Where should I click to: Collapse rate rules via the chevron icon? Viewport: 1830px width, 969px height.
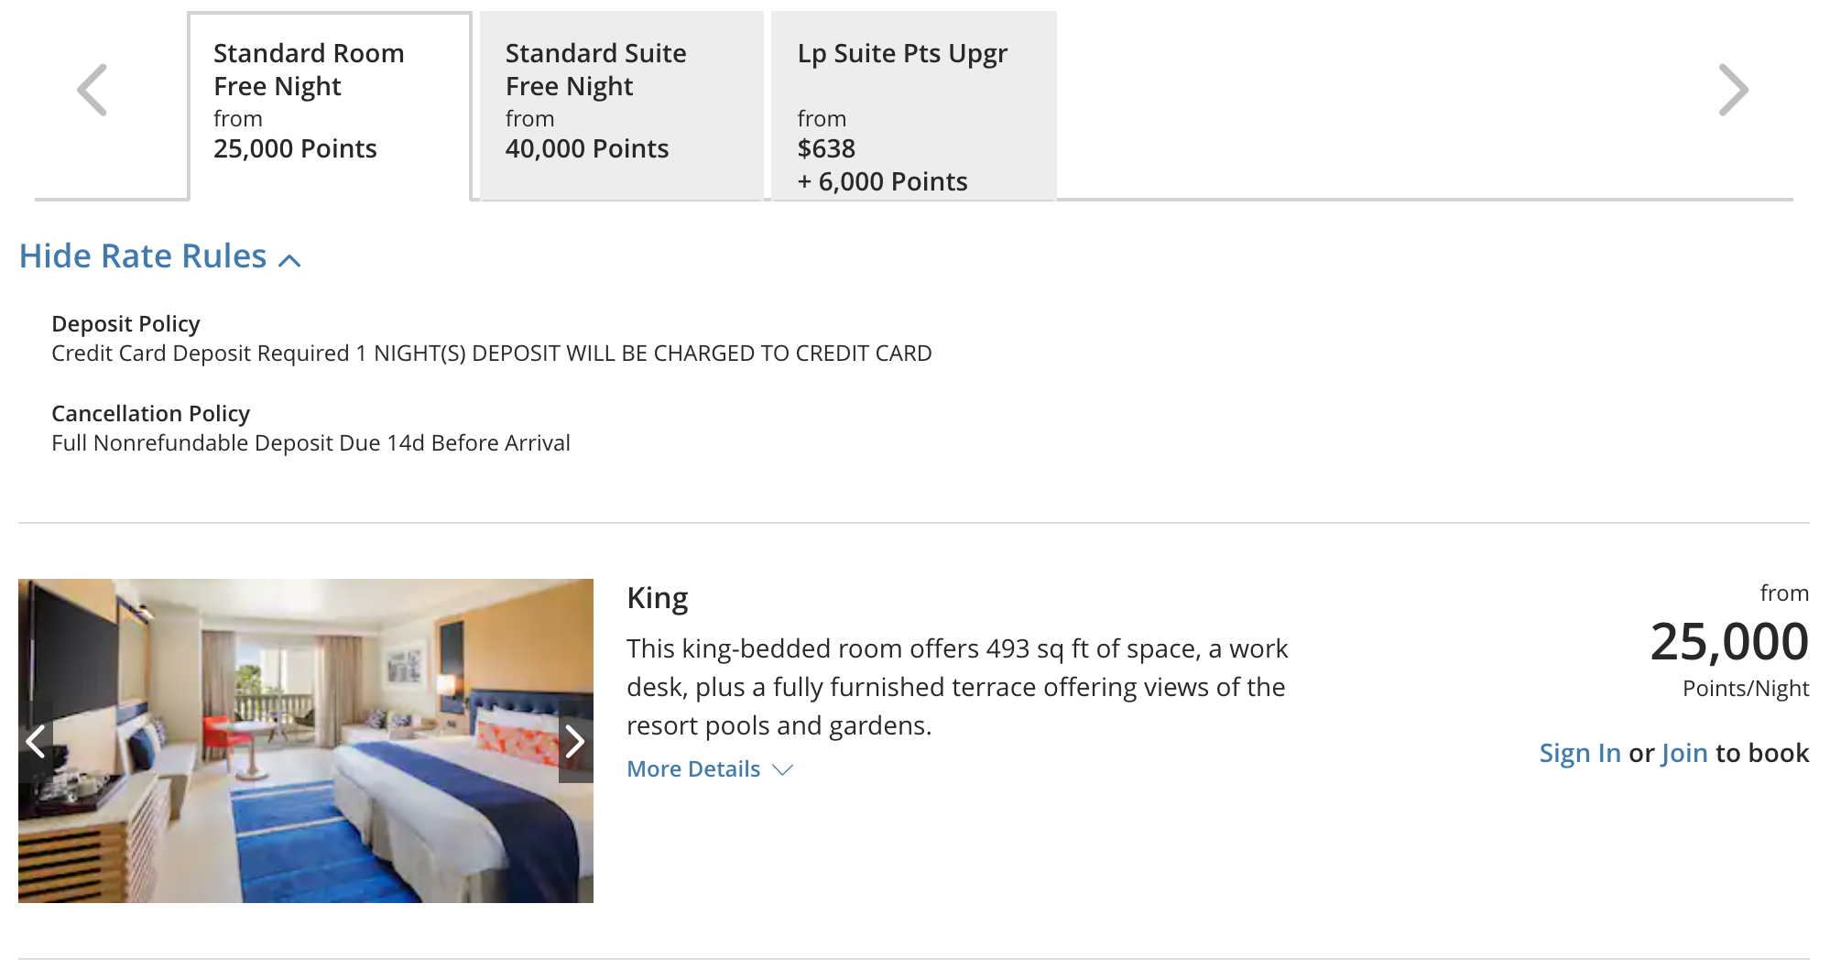pos(289,261)
